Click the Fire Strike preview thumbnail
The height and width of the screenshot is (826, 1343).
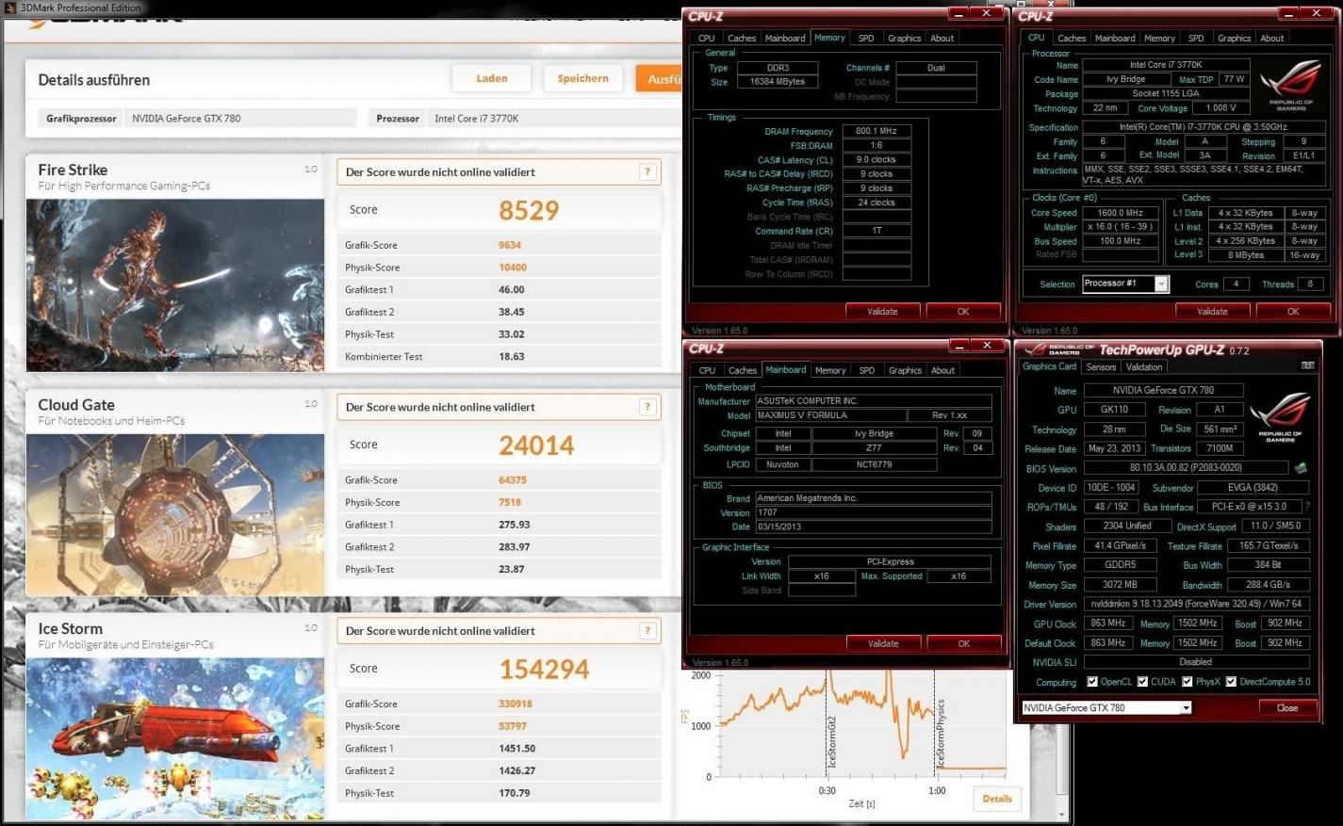pos(175,284)
